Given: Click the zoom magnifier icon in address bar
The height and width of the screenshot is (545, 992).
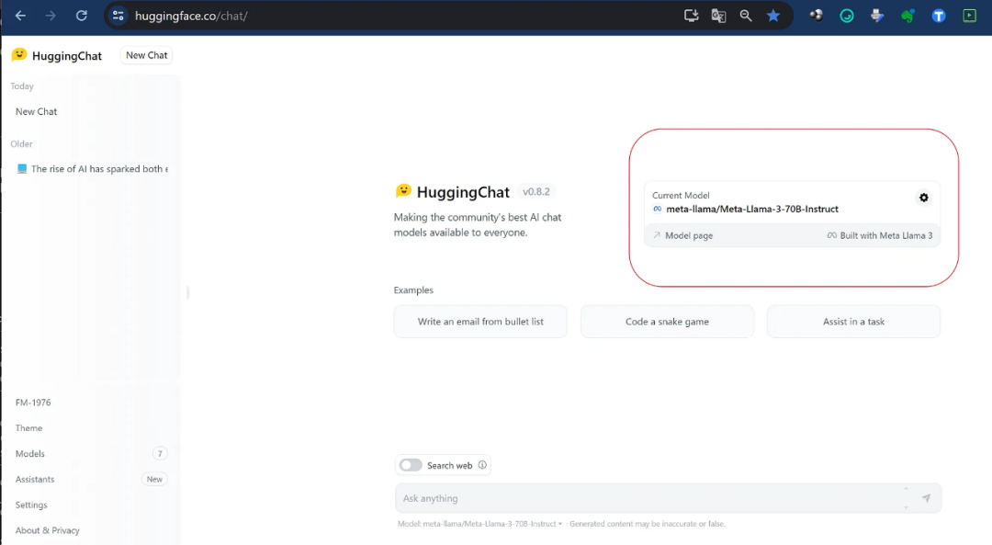Looking at the screenshot, I should (746, 16).
